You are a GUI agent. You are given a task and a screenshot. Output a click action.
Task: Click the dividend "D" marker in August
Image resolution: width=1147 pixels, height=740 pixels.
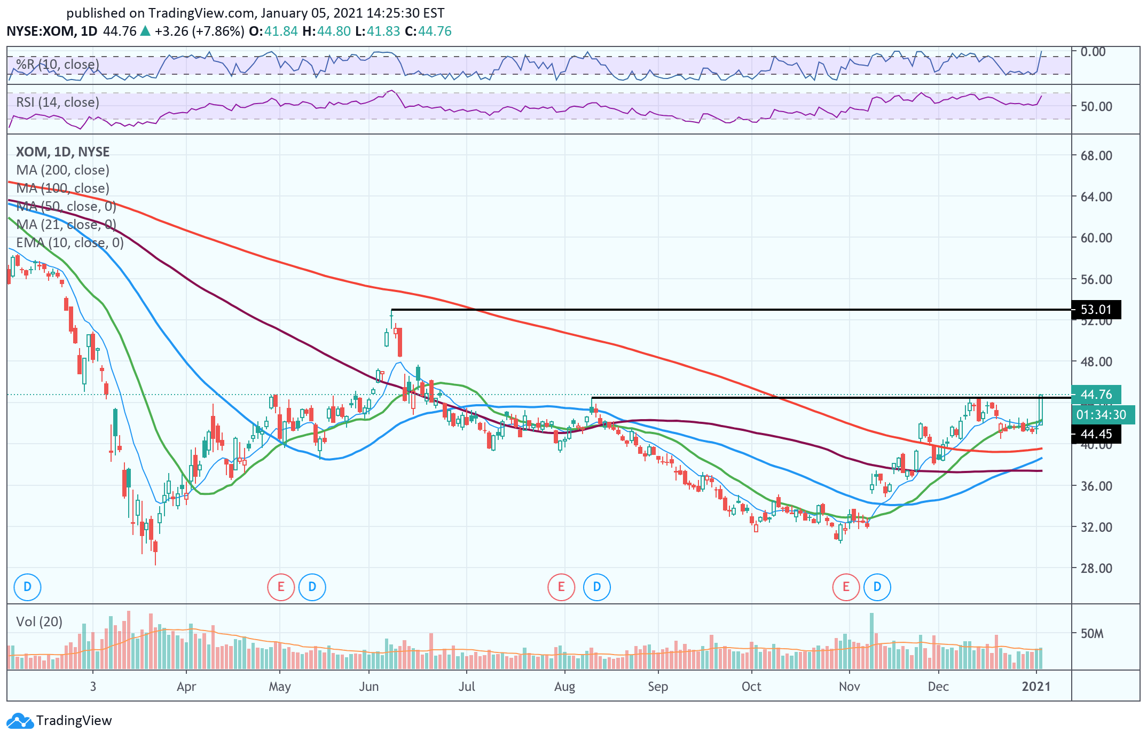[596, 586]
